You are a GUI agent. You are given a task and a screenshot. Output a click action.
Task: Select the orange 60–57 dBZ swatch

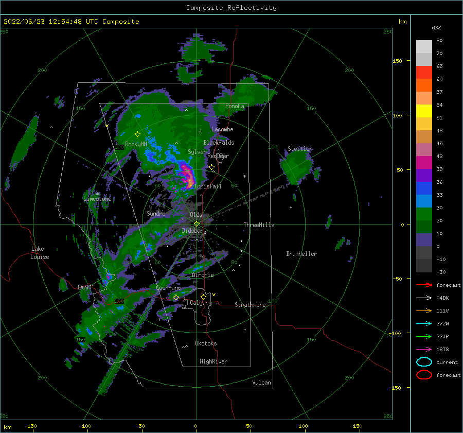424,85
